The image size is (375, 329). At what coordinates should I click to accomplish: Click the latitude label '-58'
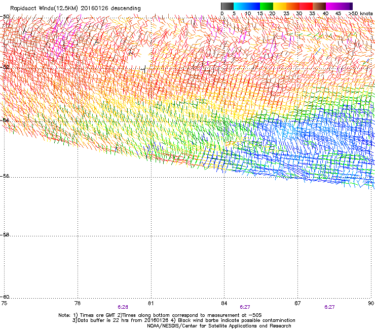5,235
